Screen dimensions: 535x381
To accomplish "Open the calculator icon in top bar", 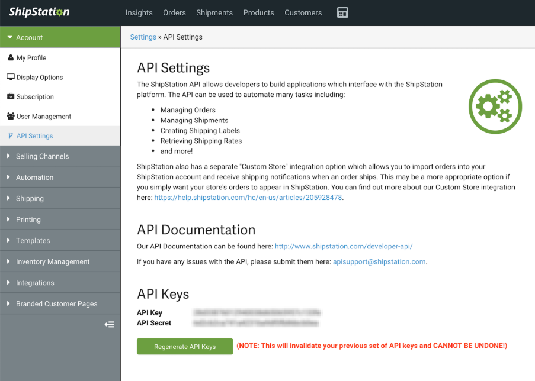I will (x=342, y=12).
